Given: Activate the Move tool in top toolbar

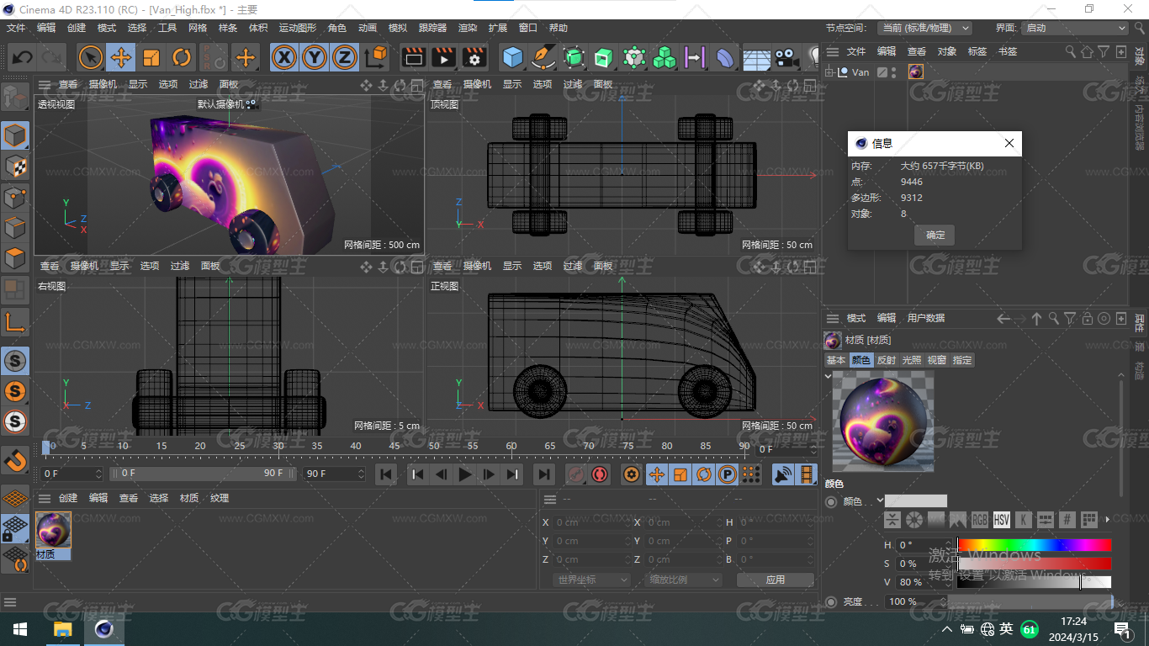Looking at the screenshot, I should click(x=121, y=57).
